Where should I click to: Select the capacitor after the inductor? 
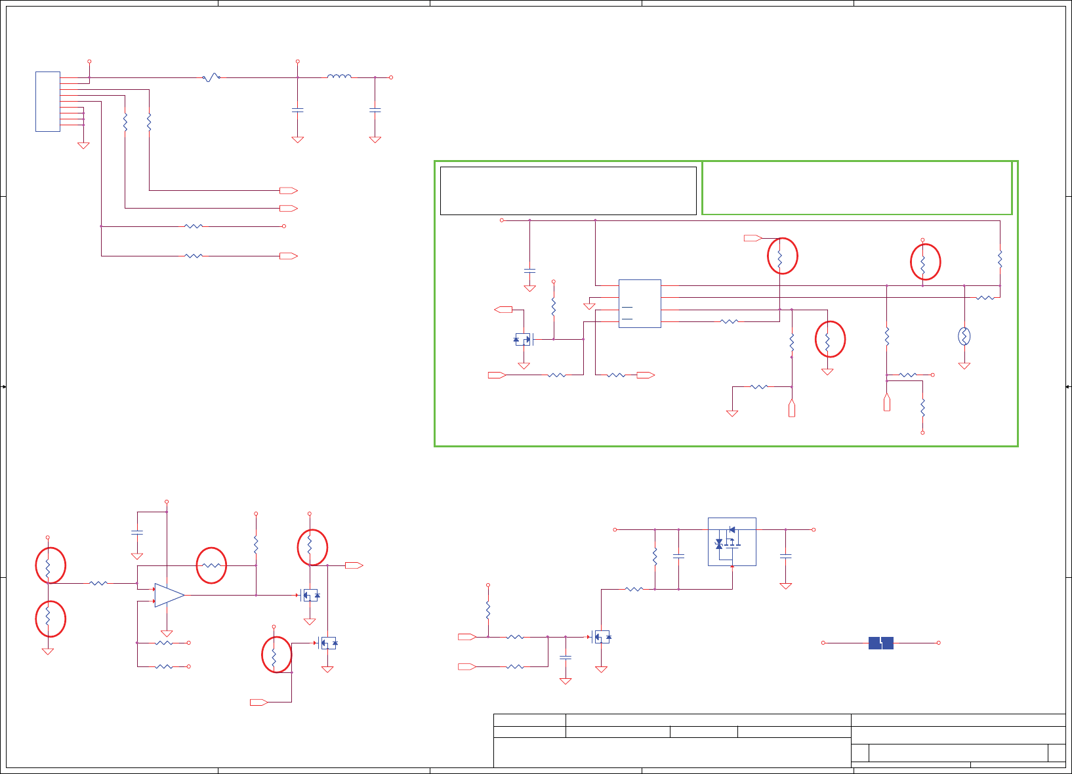tap(375, 110)
